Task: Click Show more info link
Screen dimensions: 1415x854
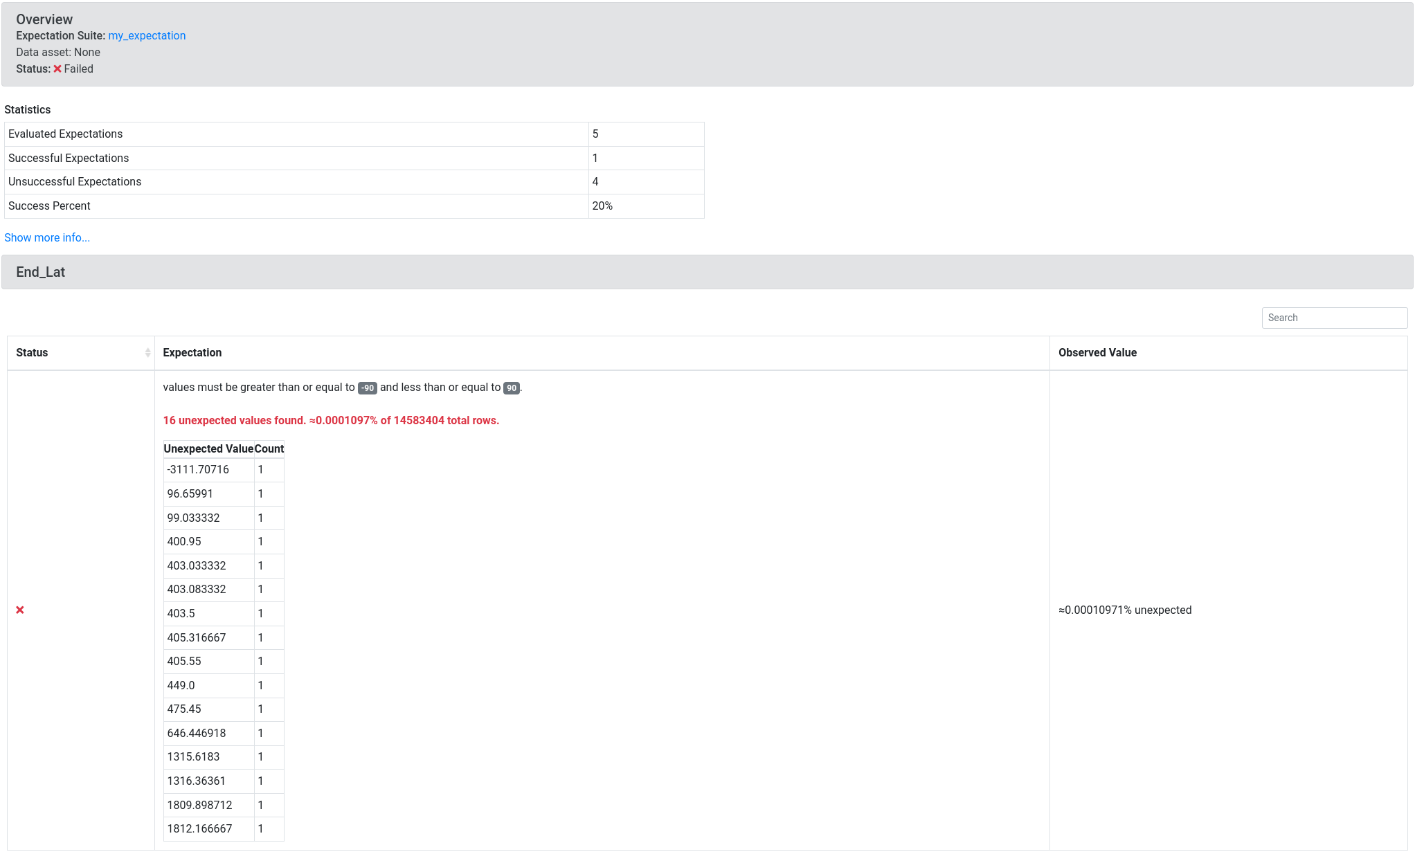Action: (46, 237)
